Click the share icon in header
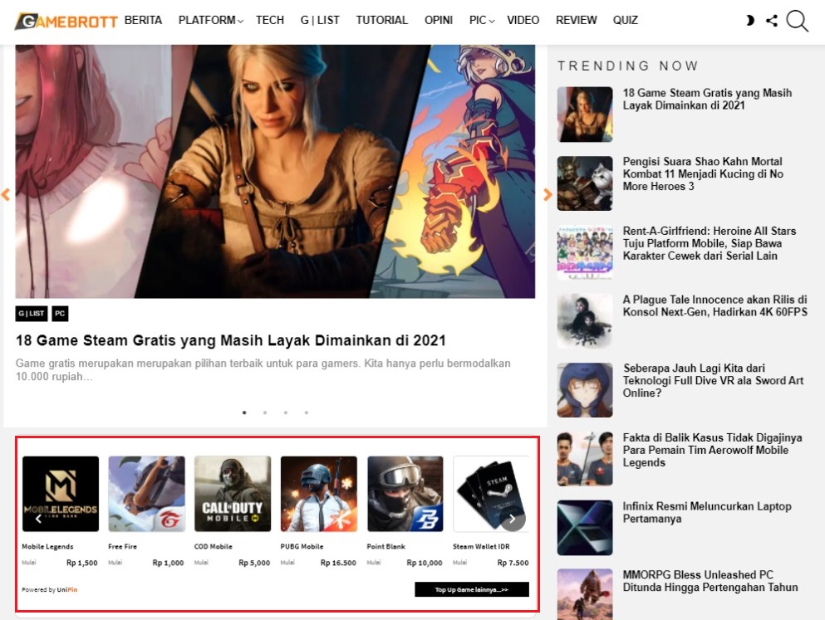The width and height of the screenshot is (825, 620). point(772,21)
